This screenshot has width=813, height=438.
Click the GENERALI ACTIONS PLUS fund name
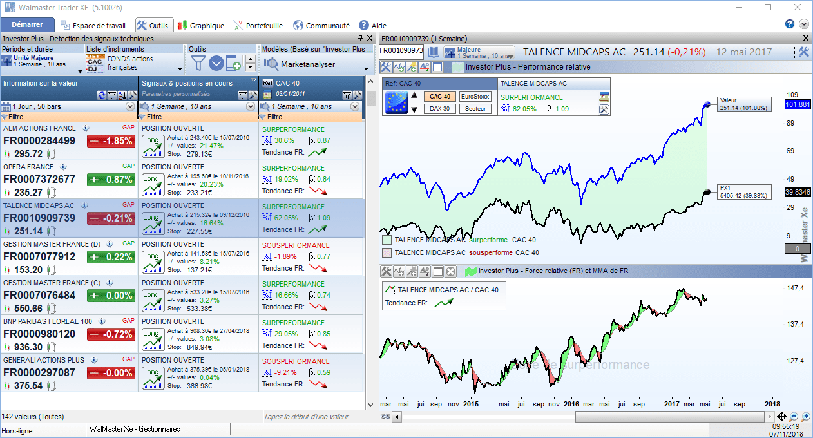tap(44, 360)
